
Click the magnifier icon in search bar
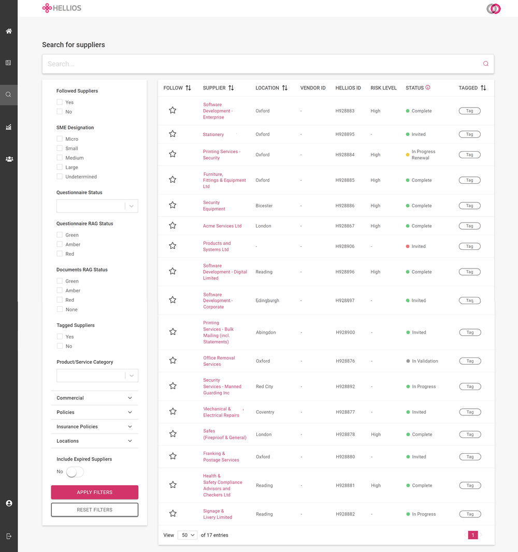point(485,64)
